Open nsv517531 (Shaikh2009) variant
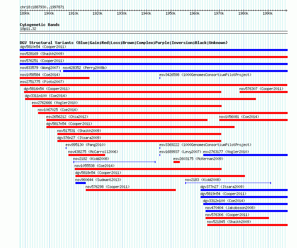Viewport: 297px width, 248px height. pyautogui.click(x=79, y=131)
